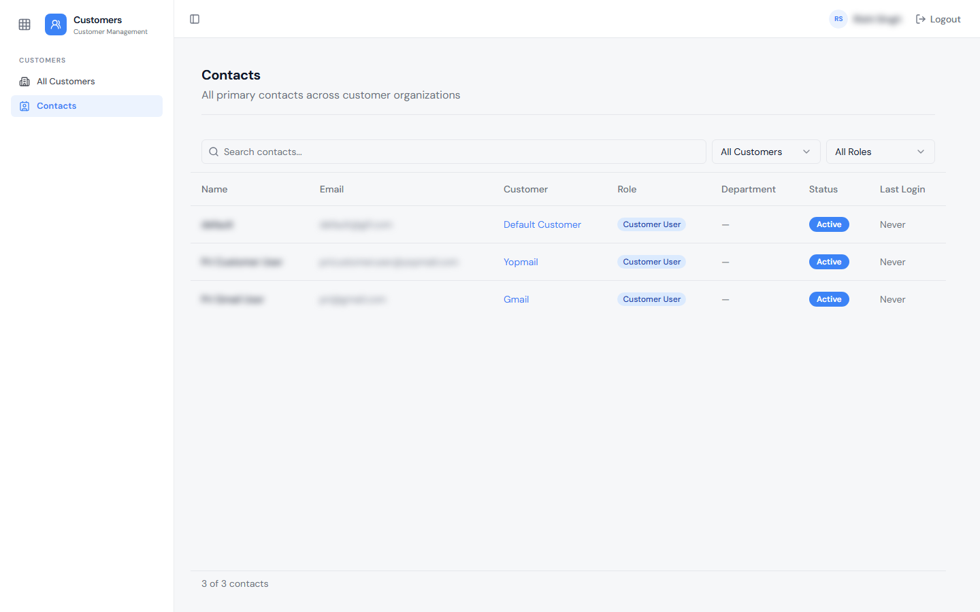Click the Department column header
The image size is (980, 612).
(x=749, y=189)
